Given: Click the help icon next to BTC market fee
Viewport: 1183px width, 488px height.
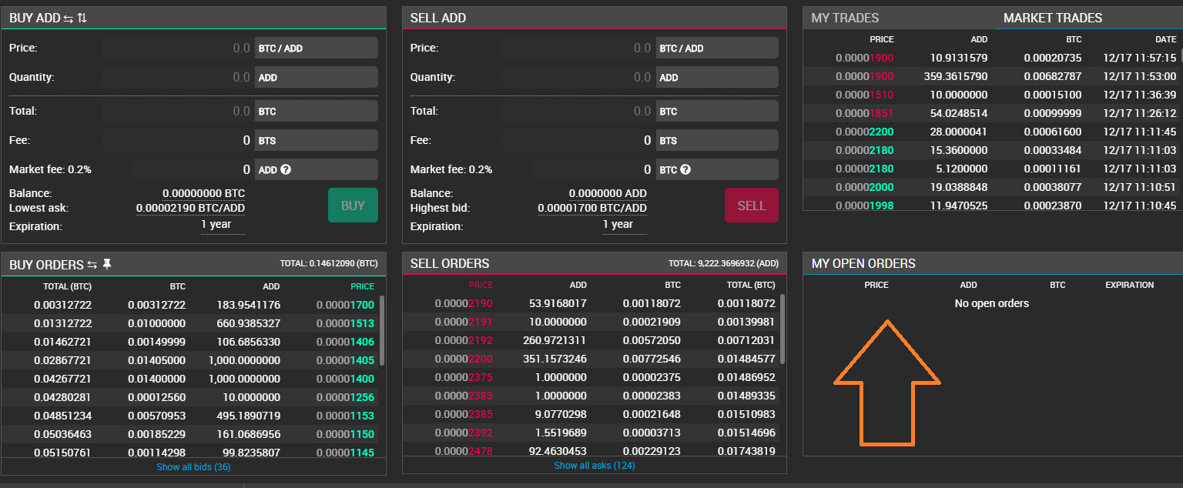Looking at the screenshot, I should click(x=685, y=169).
